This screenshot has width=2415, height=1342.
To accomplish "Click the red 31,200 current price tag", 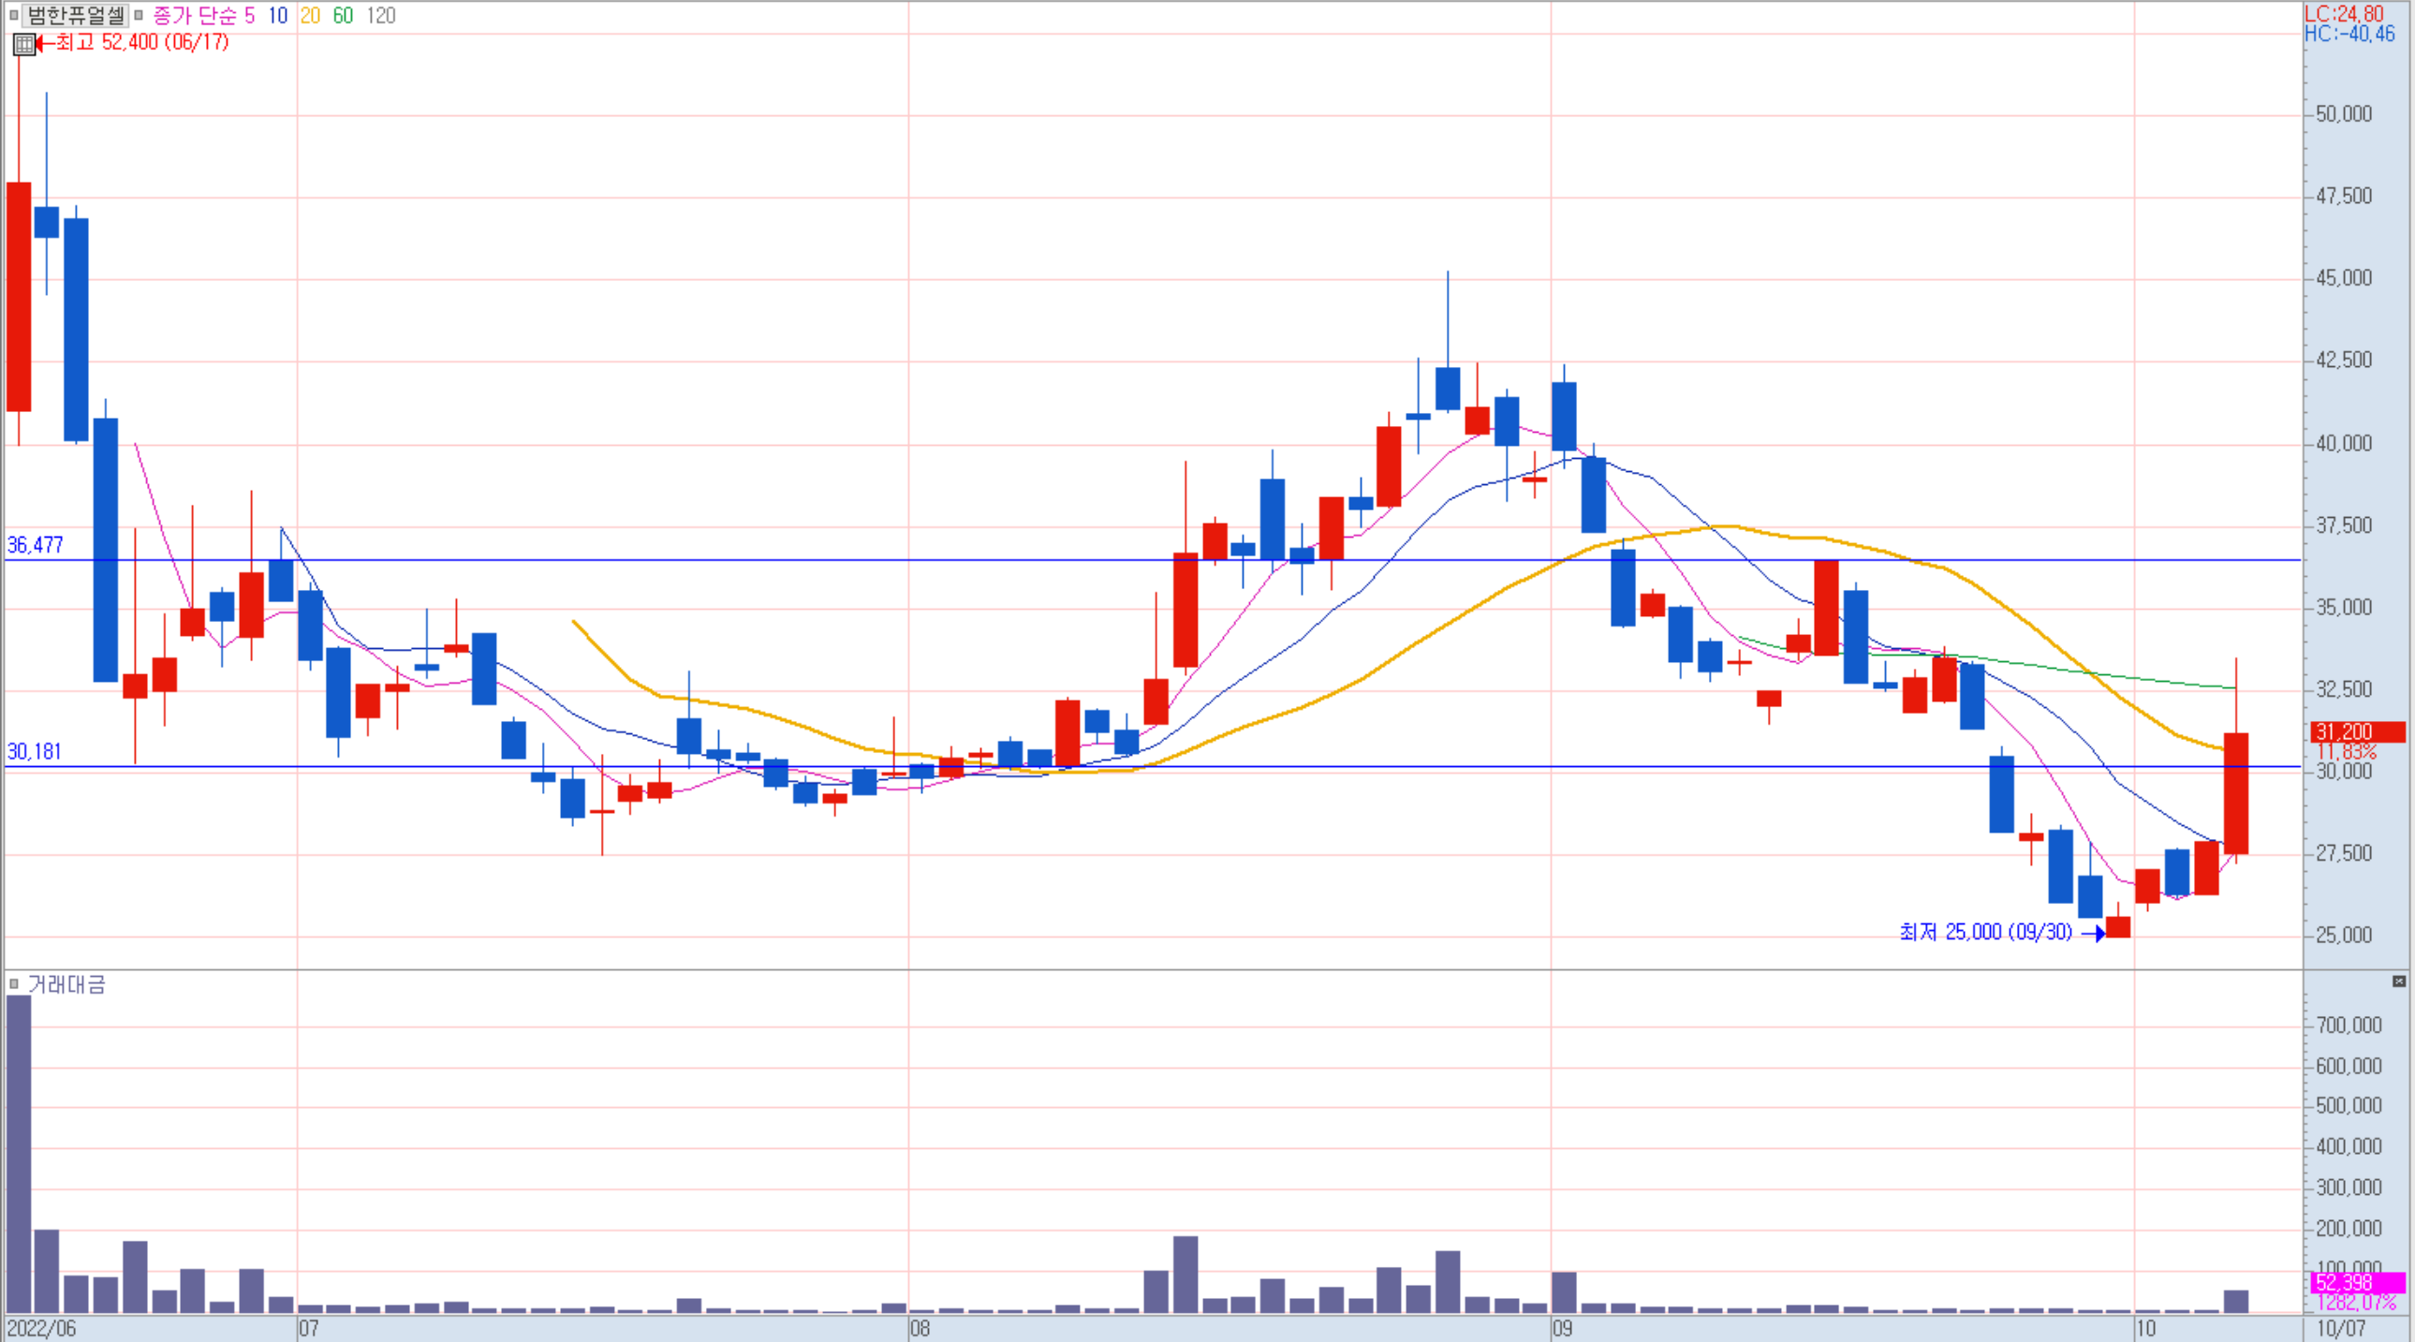I will click(x=2357, y=731).
